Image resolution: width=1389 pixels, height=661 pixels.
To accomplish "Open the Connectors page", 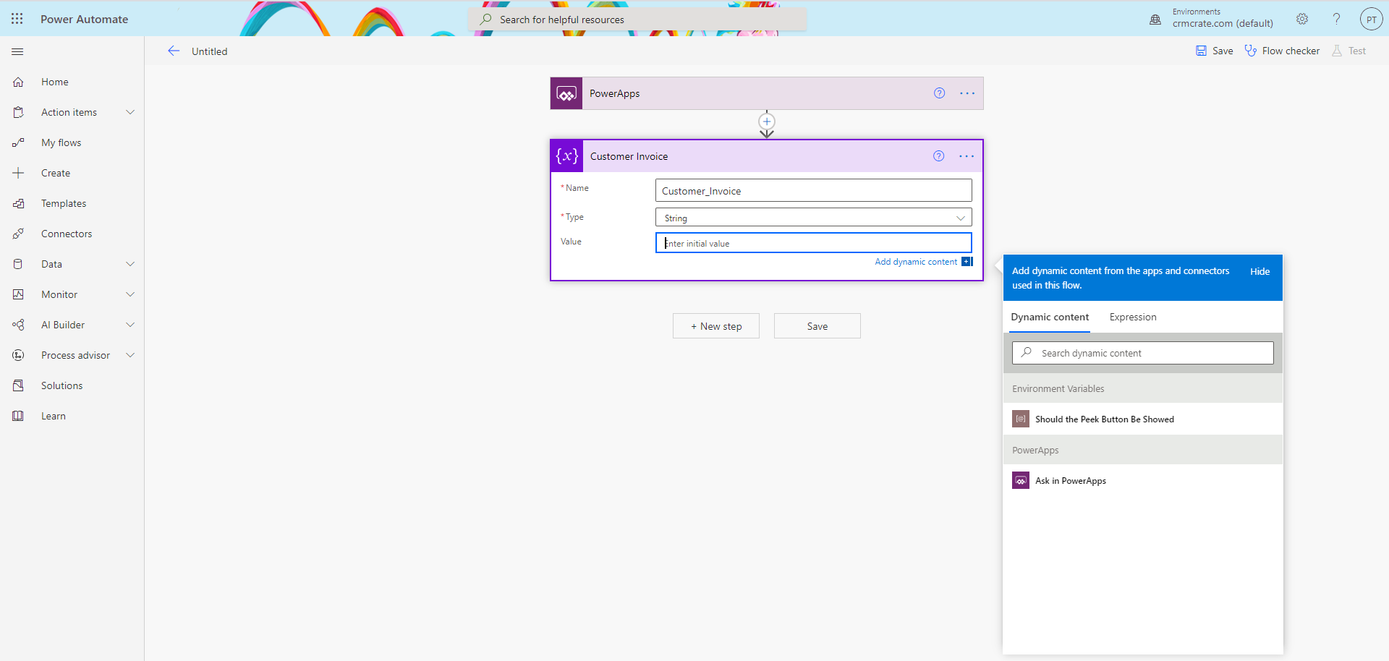I will point(67,233).
